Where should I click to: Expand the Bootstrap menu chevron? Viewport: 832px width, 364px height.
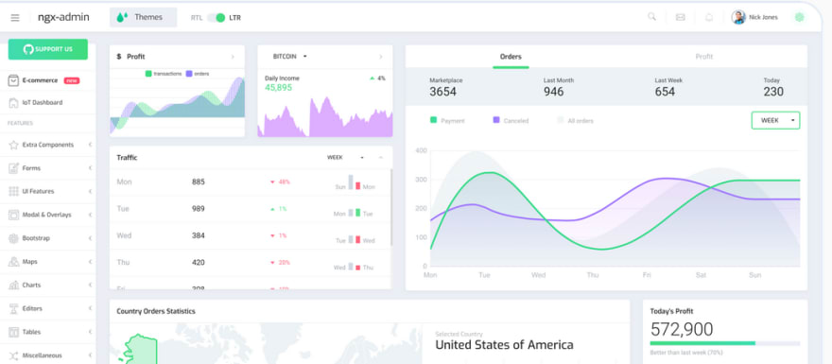coord(90,238)
